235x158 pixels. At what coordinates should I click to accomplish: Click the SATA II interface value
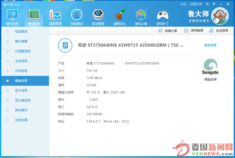click(92, 107)
